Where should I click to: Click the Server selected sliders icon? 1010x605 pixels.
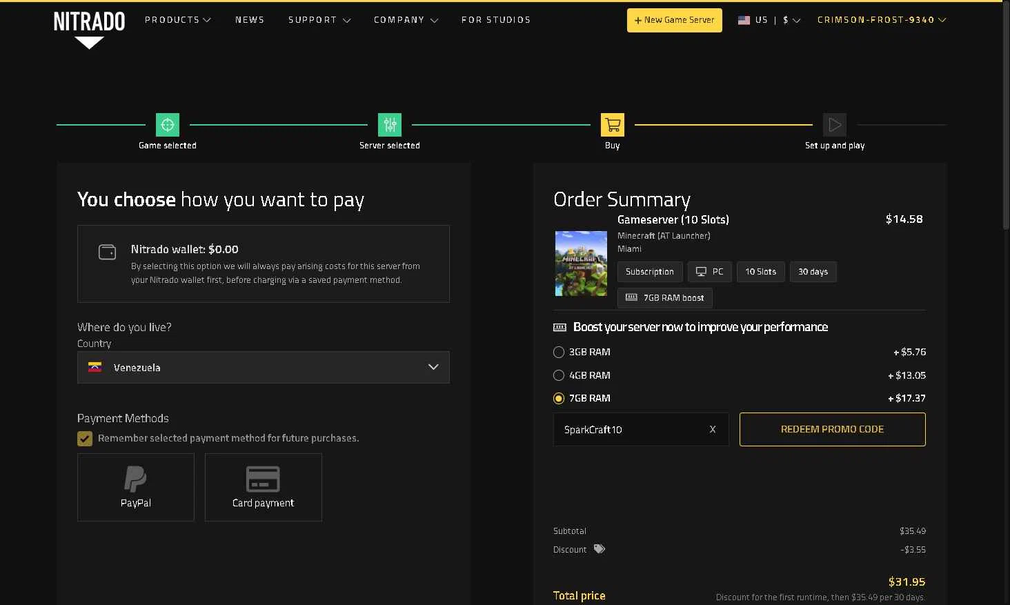390,125
